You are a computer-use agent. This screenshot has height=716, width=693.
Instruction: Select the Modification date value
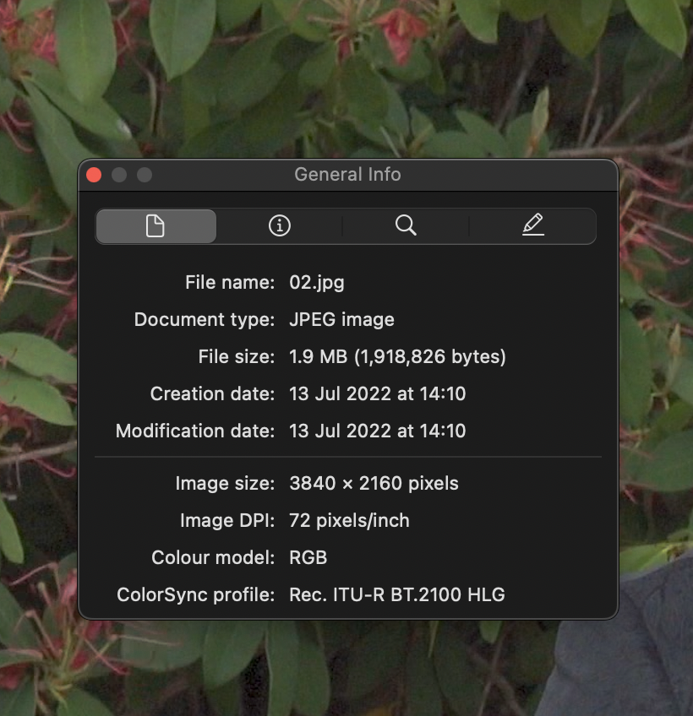point(377,431)
